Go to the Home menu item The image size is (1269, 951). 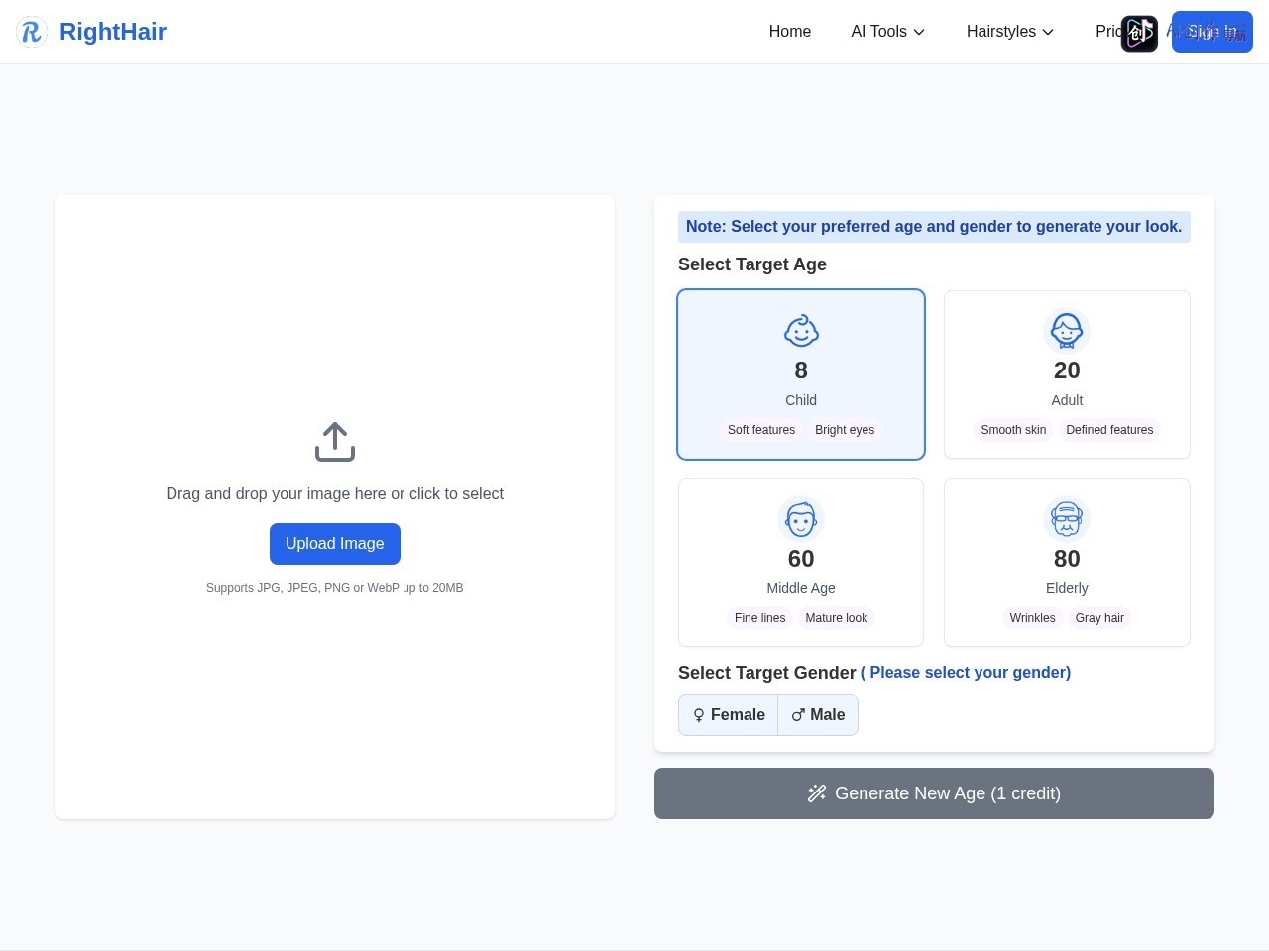(790, 32)
